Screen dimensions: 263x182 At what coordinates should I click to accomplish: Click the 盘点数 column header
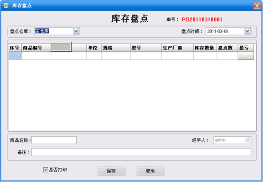227,48
